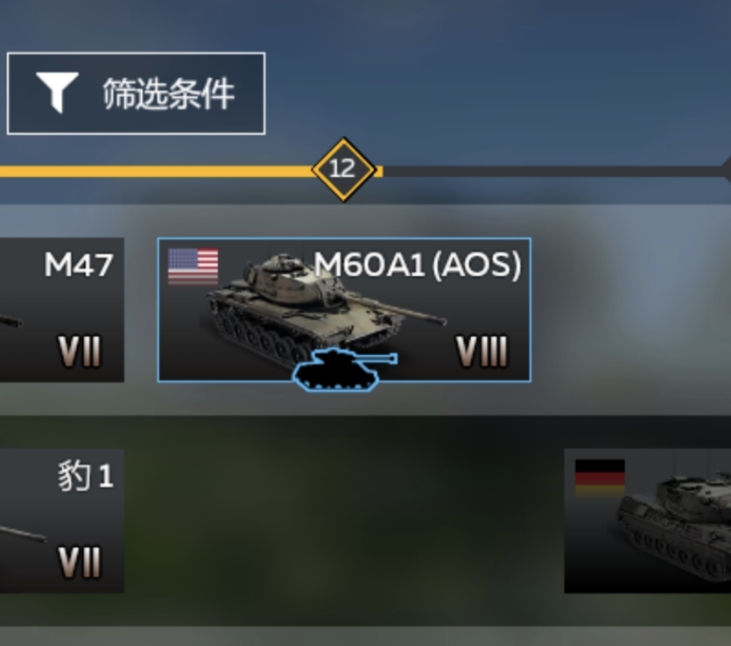
Task: Click the black tank silhouette icon
Action: 344,369
